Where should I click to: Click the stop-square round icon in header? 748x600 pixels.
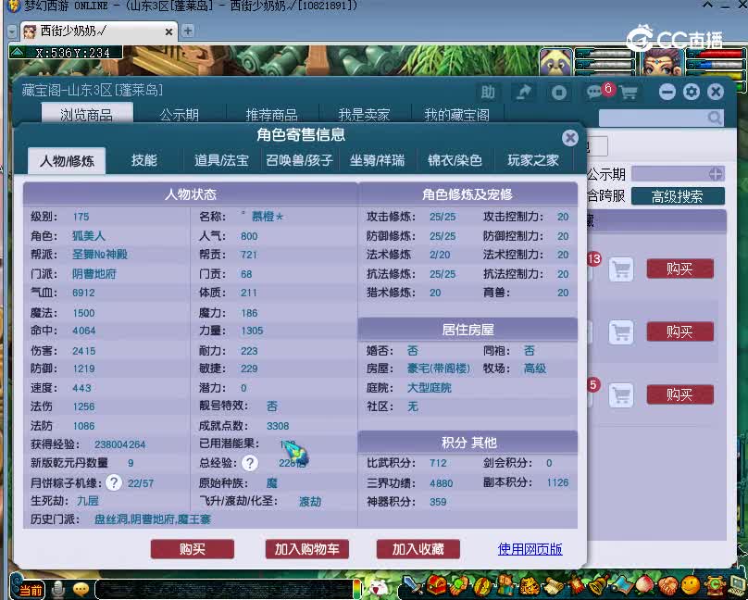tap(558, 92)
